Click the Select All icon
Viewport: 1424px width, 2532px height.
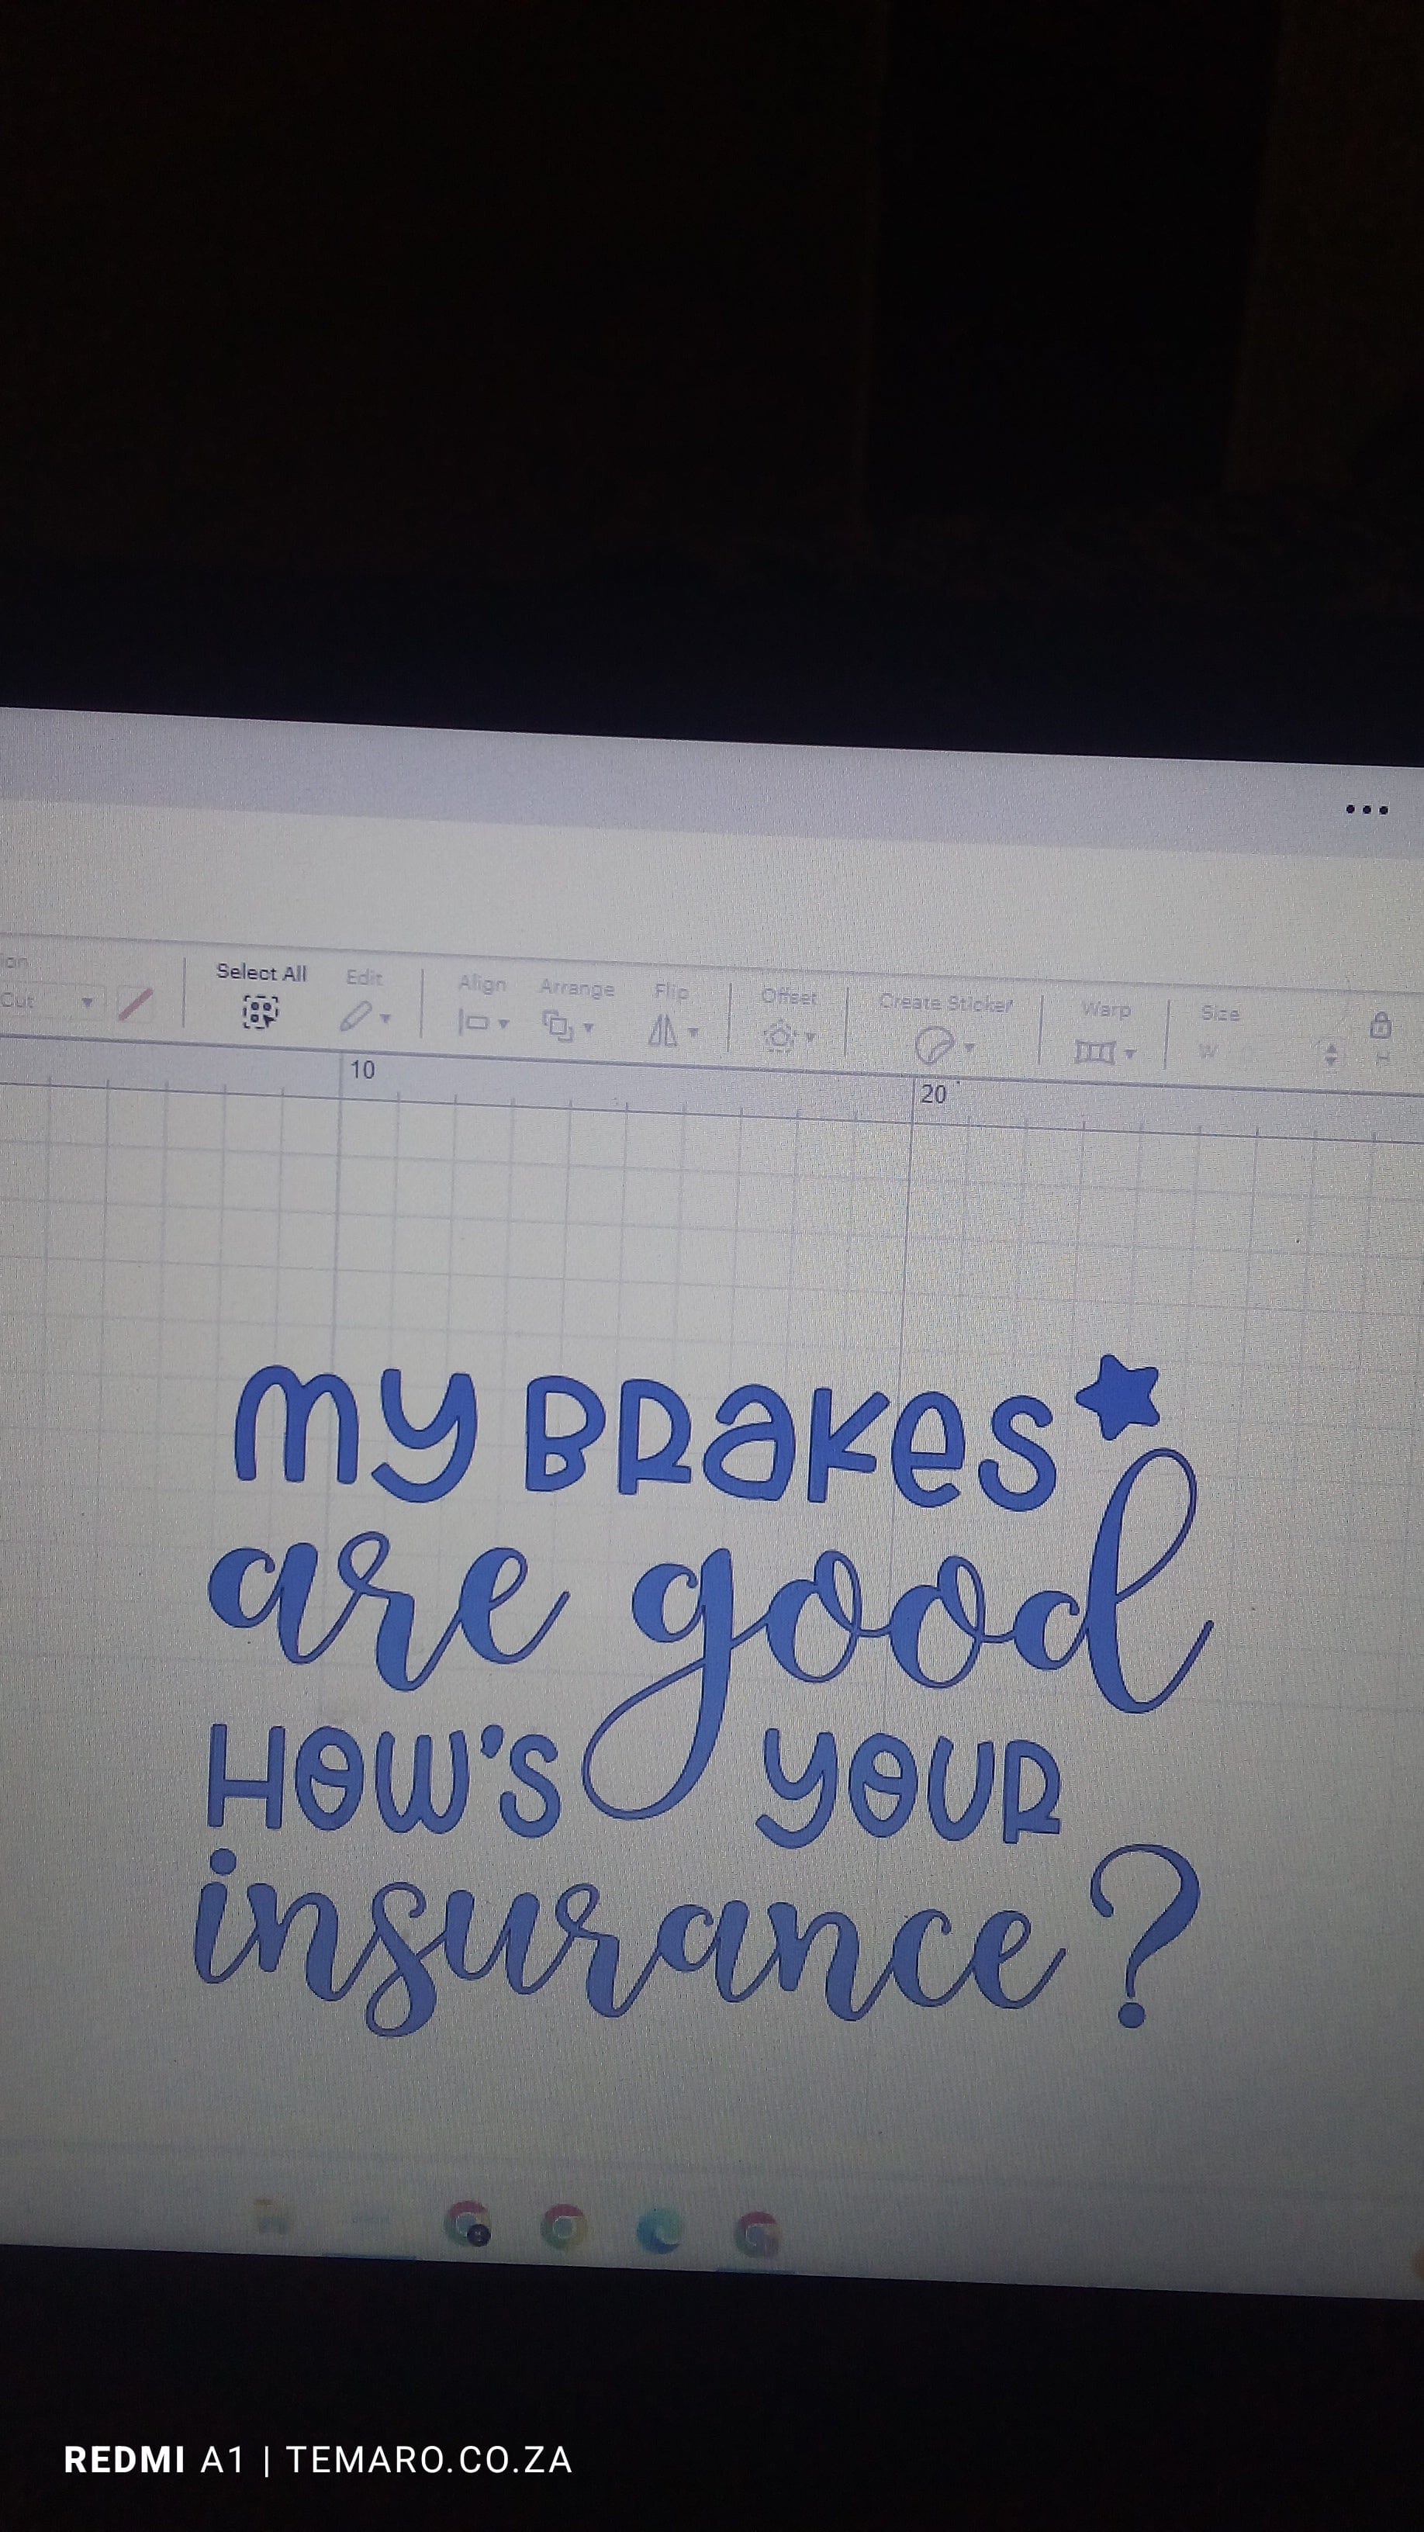click(261, 1012)
